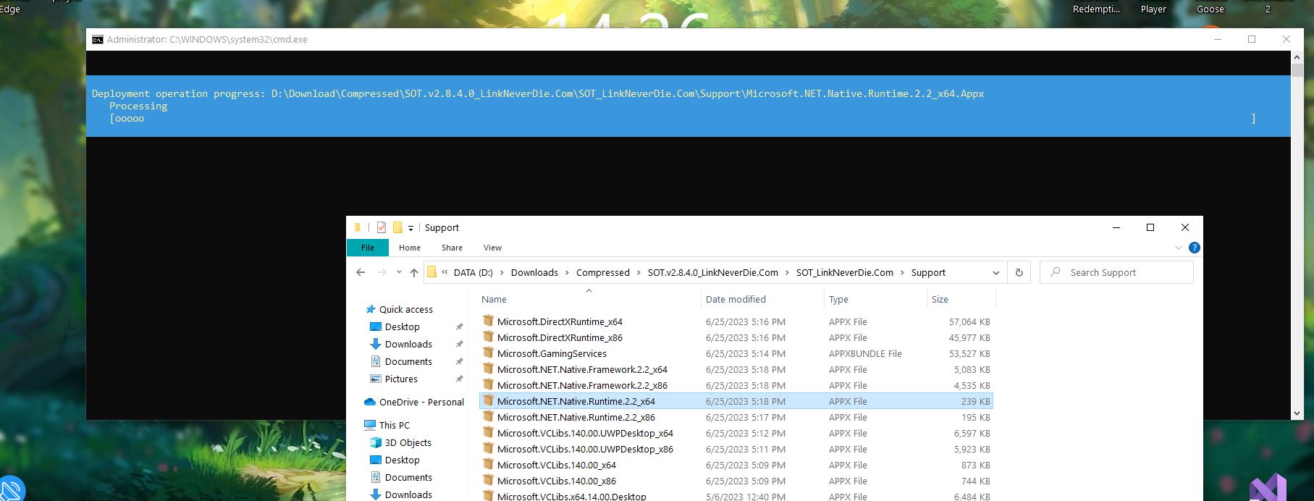Navigate to SOT.v2.8.4.0_LinkNeverDie.Com breadcrumb segment
Screen dimensions: 1314x501
click(x=713, y=272)
